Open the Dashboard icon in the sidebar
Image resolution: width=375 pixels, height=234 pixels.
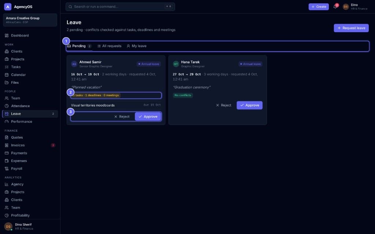(x=7, y=35)
